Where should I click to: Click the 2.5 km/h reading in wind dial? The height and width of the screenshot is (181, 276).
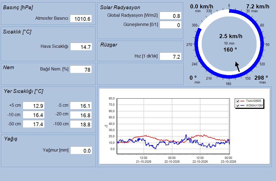point(231,36)
